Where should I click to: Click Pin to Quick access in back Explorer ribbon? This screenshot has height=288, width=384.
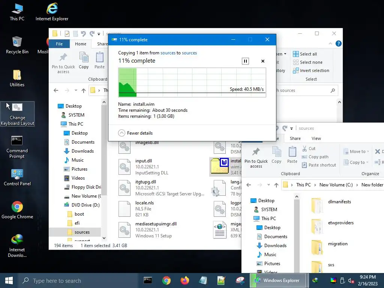coord(63,63)
